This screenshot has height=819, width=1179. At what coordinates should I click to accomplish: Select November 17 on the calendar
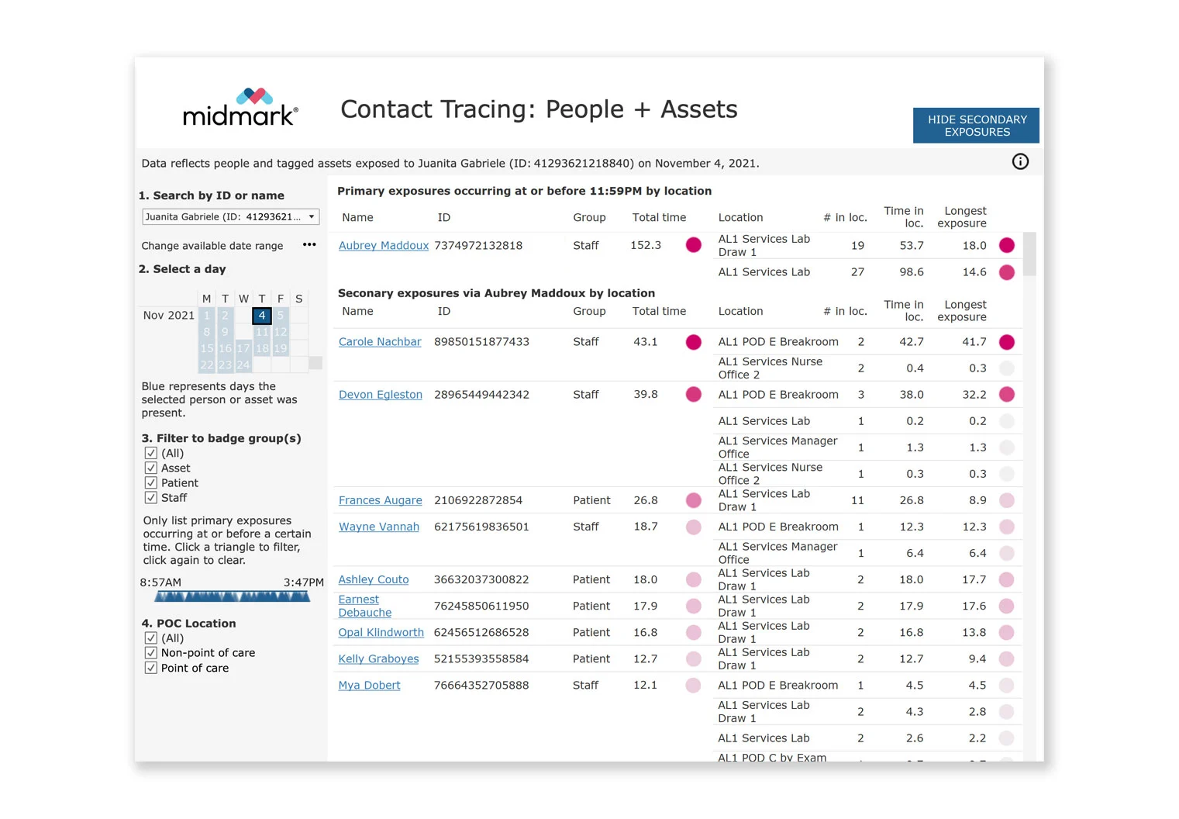243,348
